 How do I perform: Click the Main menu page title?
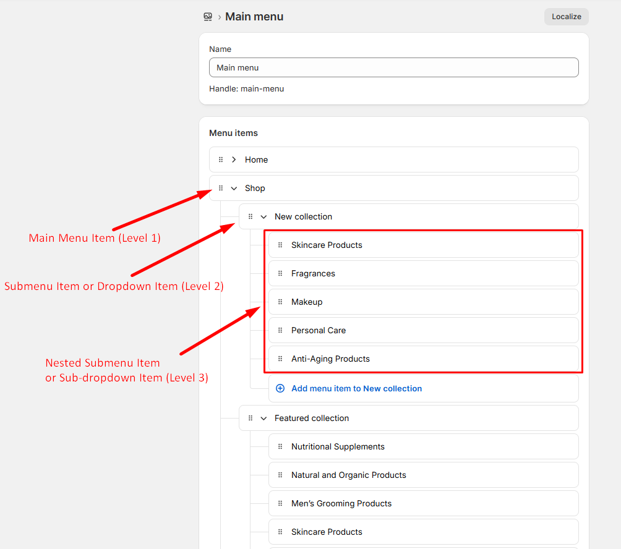(x=254, y=17)
